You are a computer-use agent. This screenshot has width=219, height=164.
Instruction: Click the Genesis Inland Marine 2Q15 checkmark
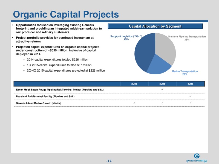(x=134, y=103)
